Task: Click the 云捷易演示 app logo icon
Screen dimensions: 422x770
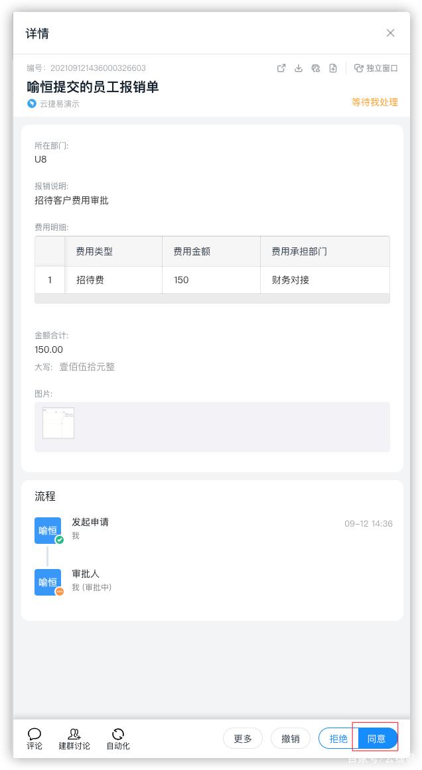Action: [x=32, y=103]
